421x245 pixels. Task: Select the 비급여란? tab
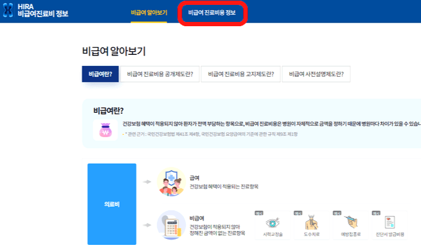point(100,74)
